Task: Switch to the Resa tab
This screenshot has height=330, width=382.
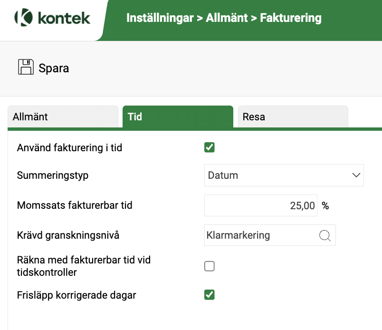Action: click(x=293, y=116)
